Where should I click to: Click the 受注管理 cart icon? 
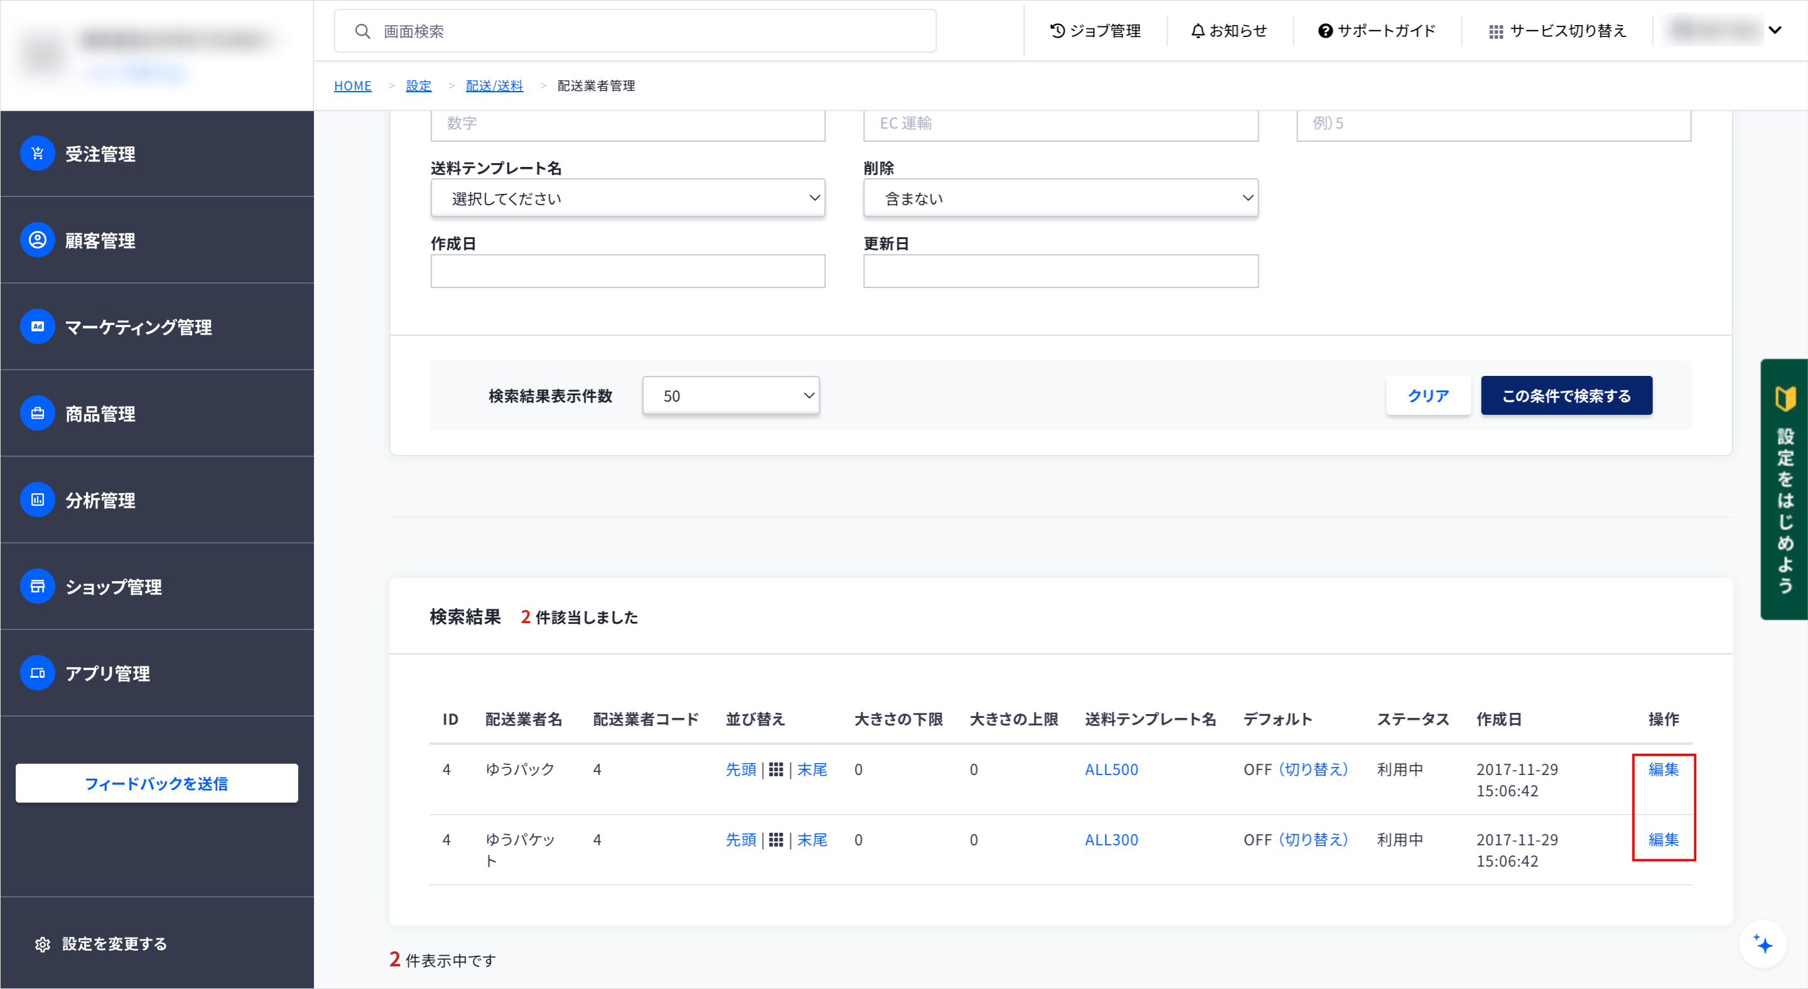pos(37,154)
